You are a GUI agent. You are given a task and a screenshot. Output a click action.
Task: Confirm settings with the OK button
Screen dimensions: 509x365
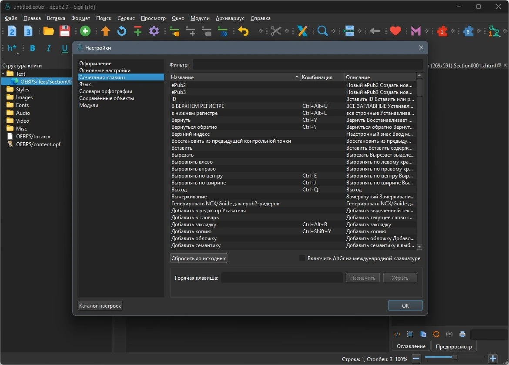[x=405, y=305]
